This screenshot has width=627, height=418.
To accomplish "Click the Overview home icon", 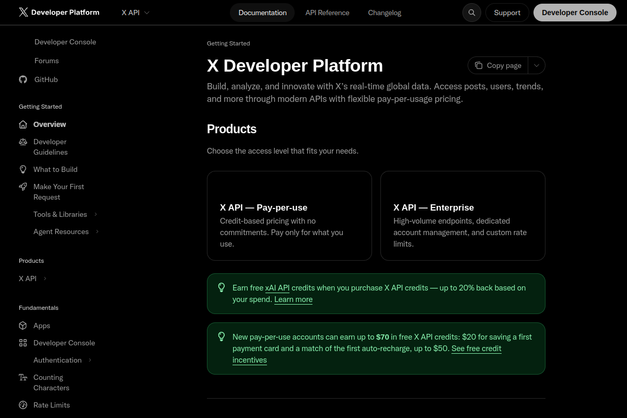I will pyautogui.click(x=23, y=124).
